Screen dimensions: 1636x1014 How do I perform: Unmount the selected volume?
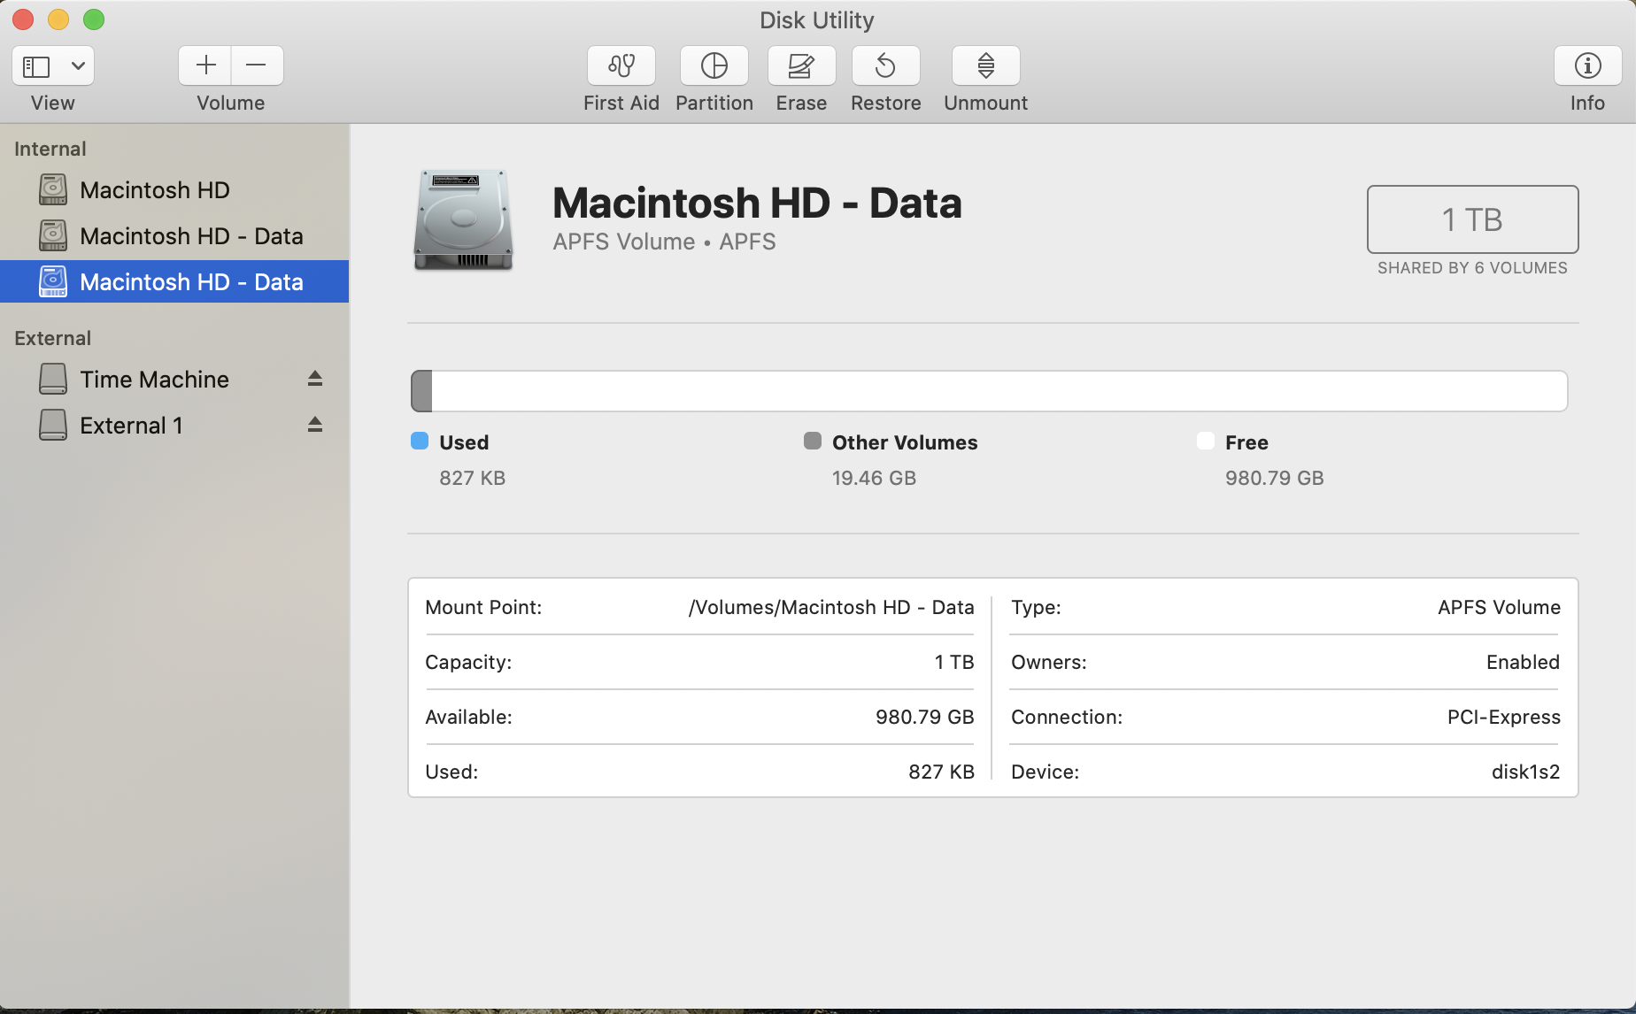pyautogui.click(x=985, y=65)
